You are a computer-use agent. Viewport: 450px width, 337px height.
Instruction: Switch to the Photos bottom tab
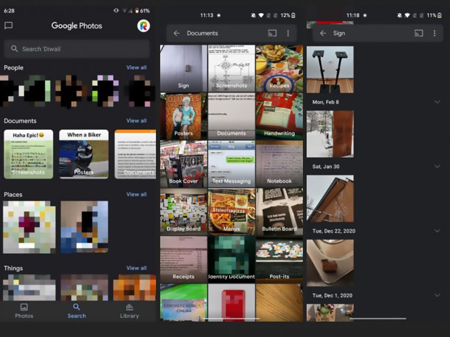(x=24, y=311)
